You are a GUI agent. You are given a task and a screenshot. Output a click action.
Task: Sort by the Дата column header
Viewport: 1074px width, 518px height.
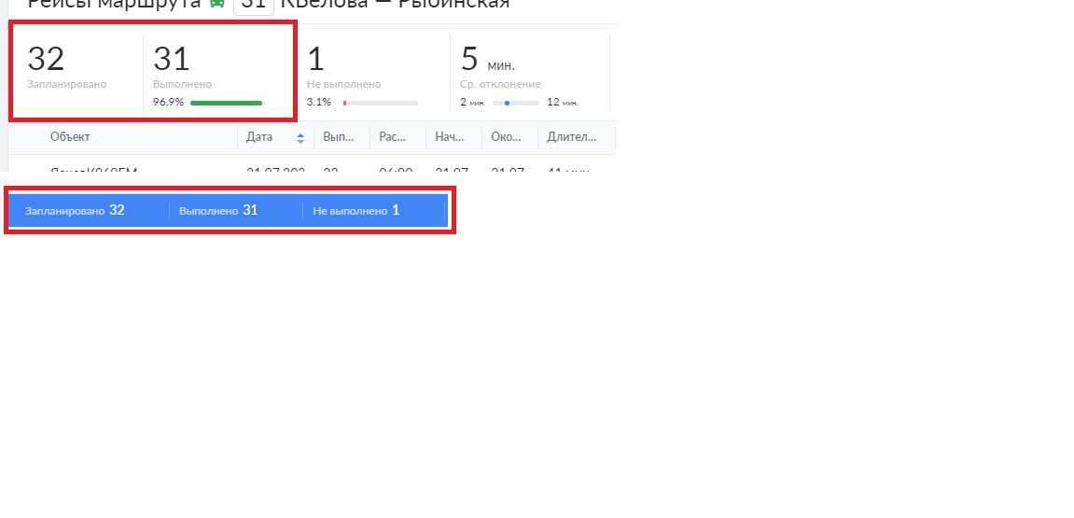(259, 137)
